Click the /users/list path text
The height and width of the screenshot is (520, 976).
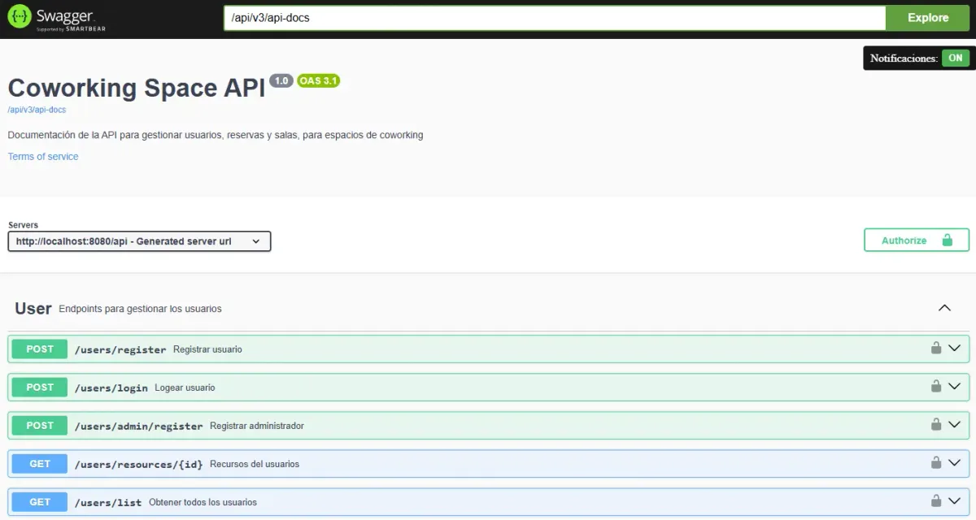click(108, 502)
